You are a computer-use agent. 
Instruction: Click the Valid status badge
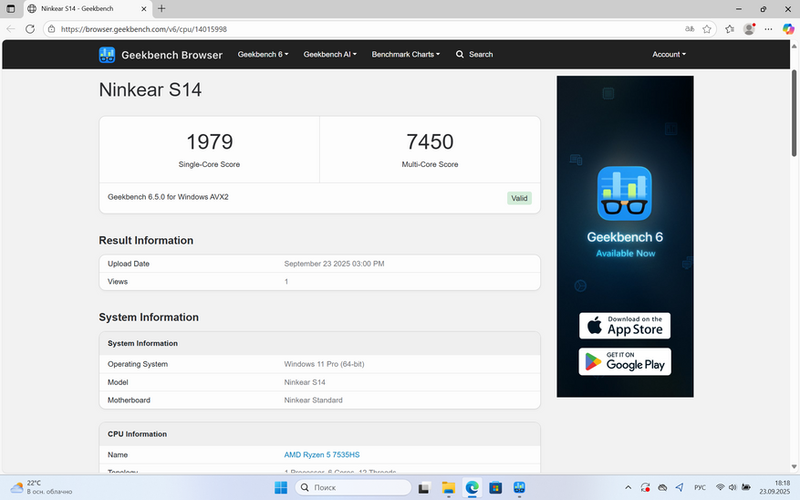519,199
